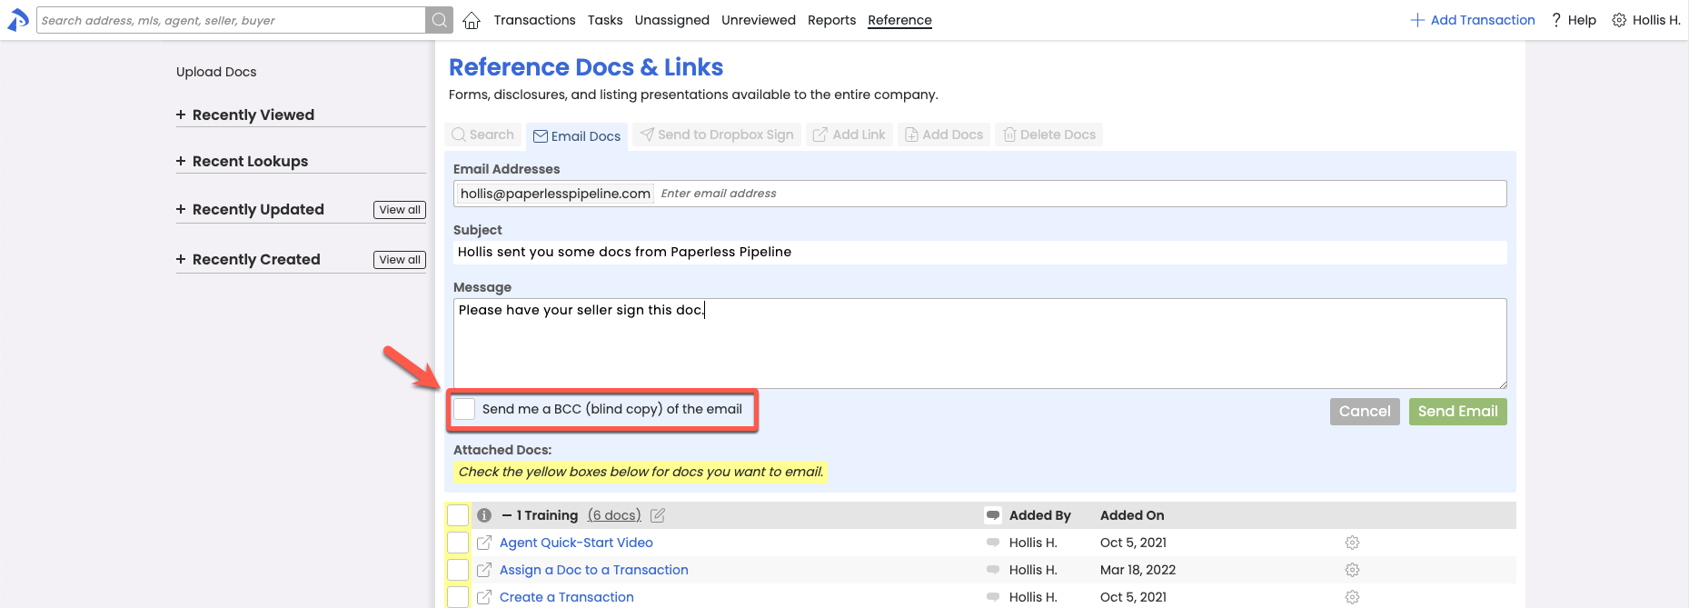Click the edit pencil icon next to 1 Training
Screen dimensions: 1689x608
point(658,515)
